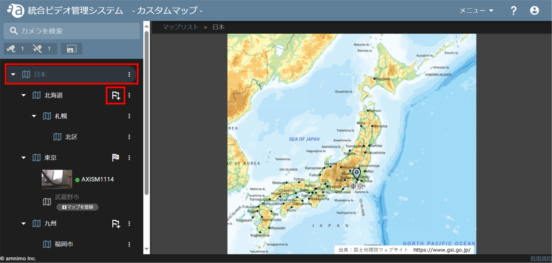Collapse the 北海道 tree node

[23, 95]
